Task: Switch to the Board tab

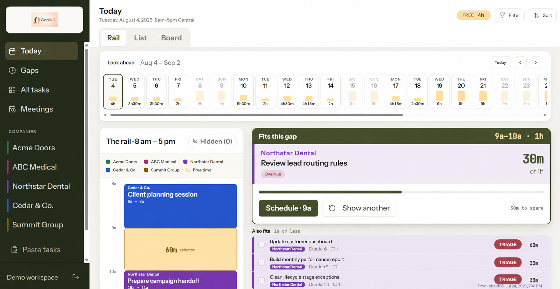Action: (x=171, y=38)
